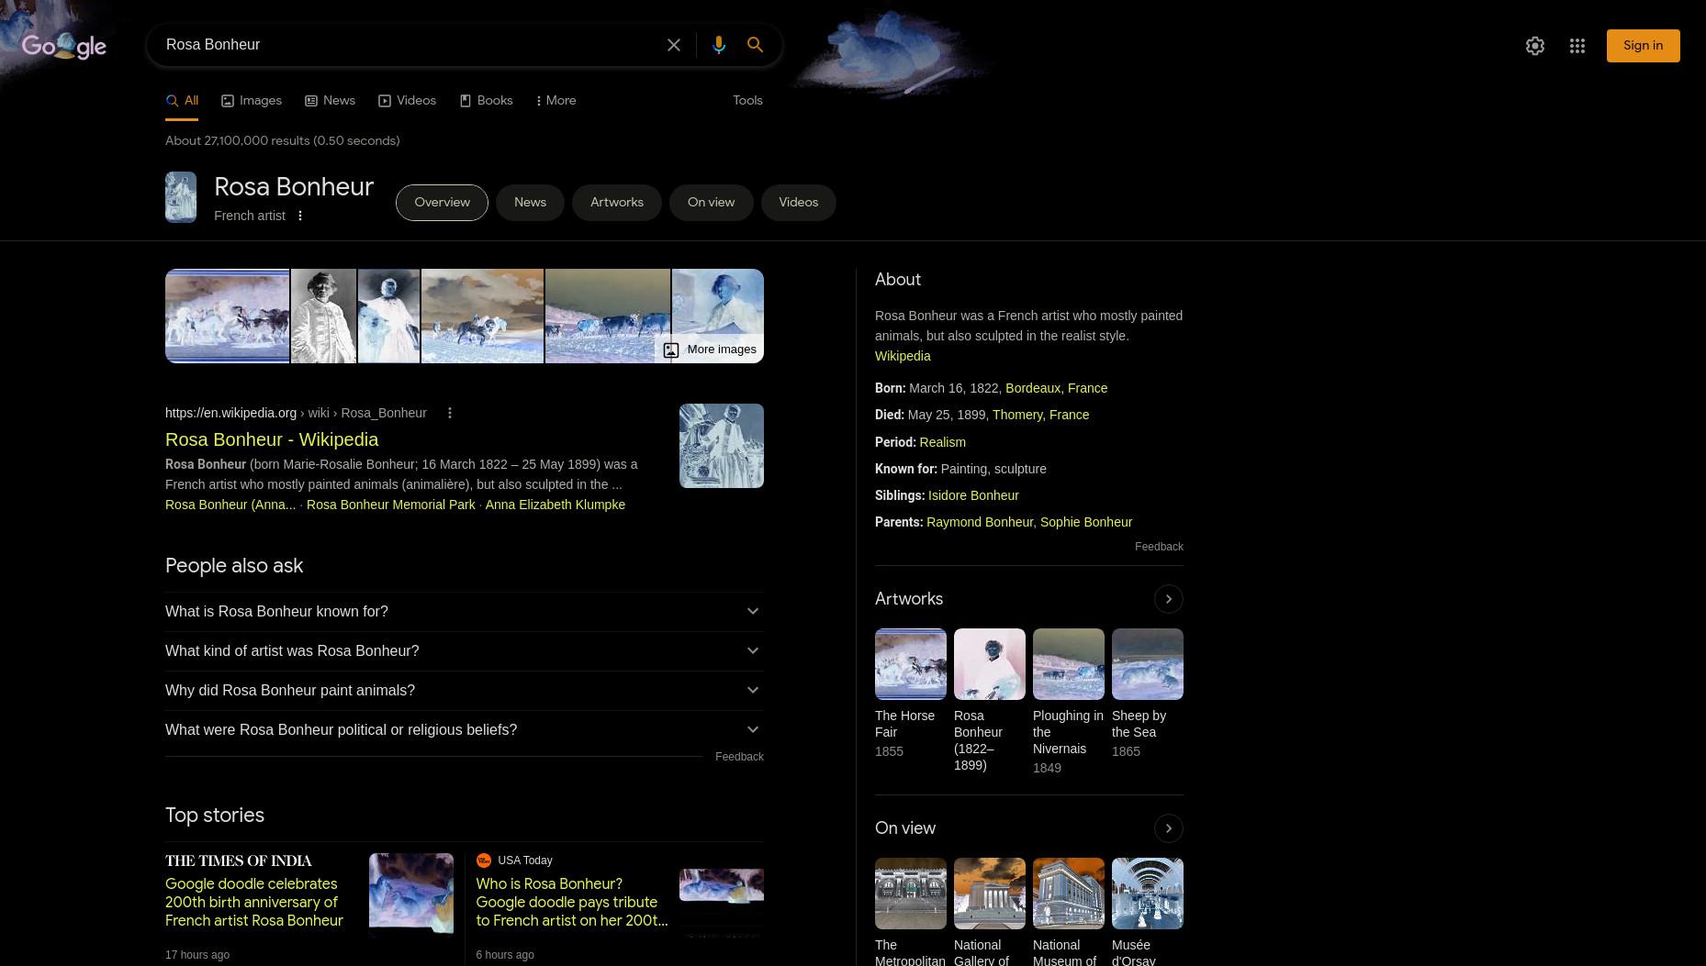Open Rosa Bonheur - Wikipedia result
Viewport: 1706px width, 966px height.
tap(272, 439)
